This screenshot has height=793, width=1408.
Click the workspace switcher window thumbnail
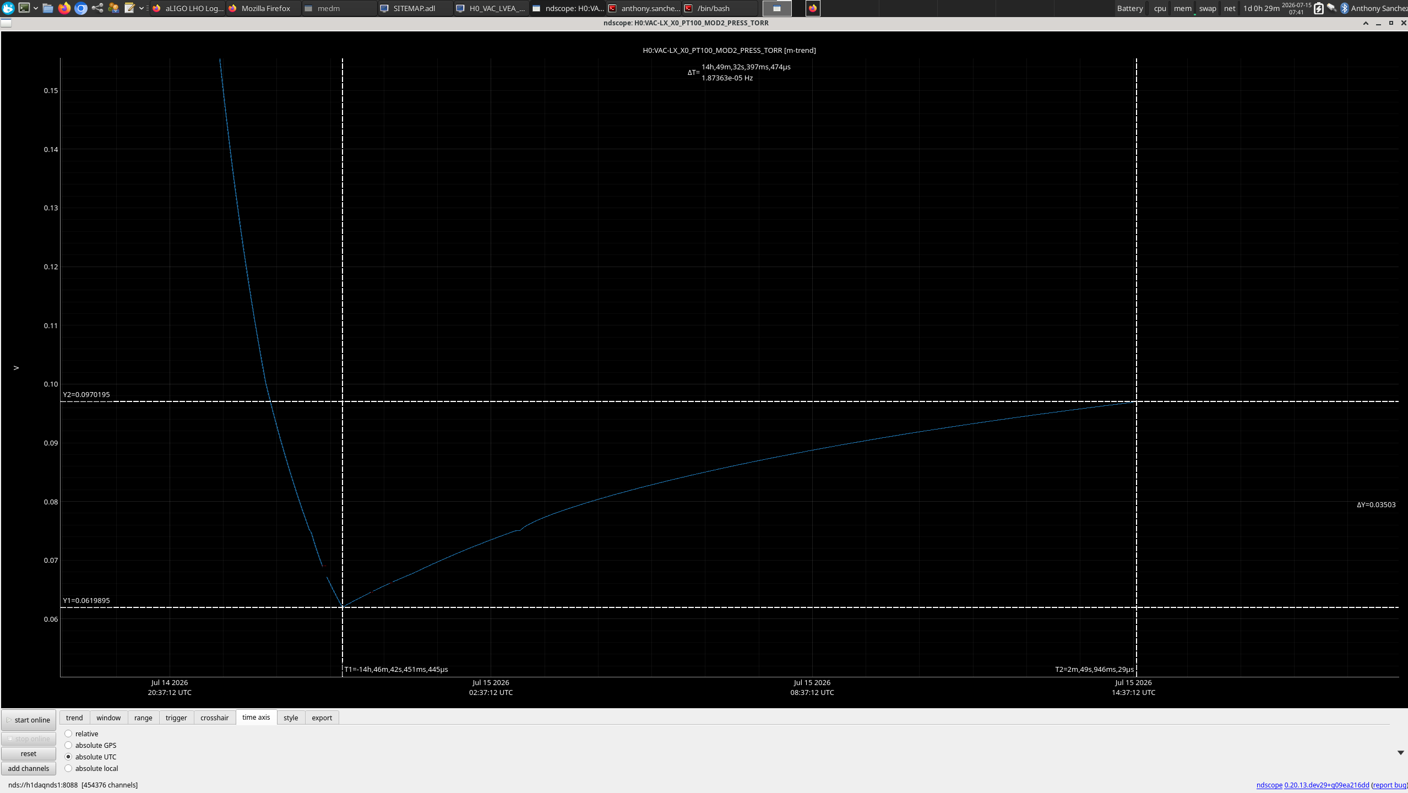(x=777, y=8)
